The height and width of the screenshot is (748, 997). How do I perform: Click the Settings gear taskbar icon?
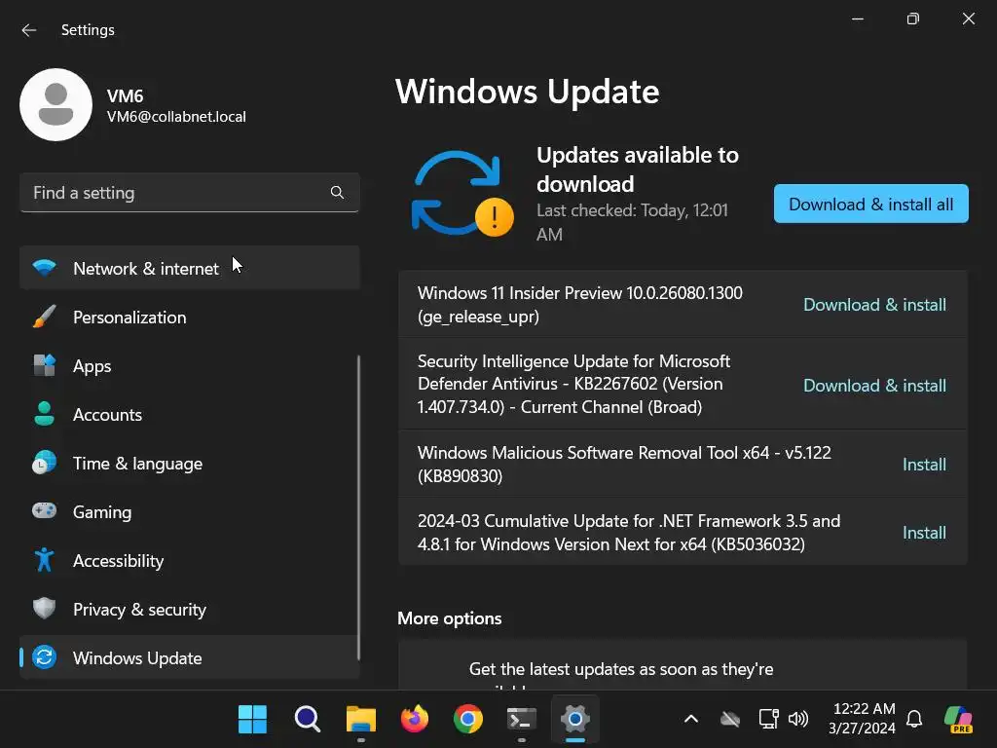click(574, 720)
